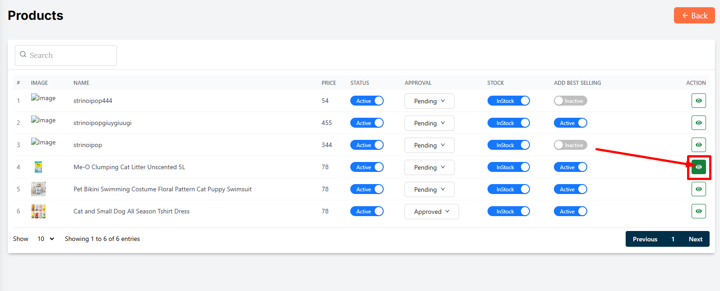The image size is (720, 291).
Task: View Cat and Small Dog Tshirt Dress
Action: pos(698,211)
